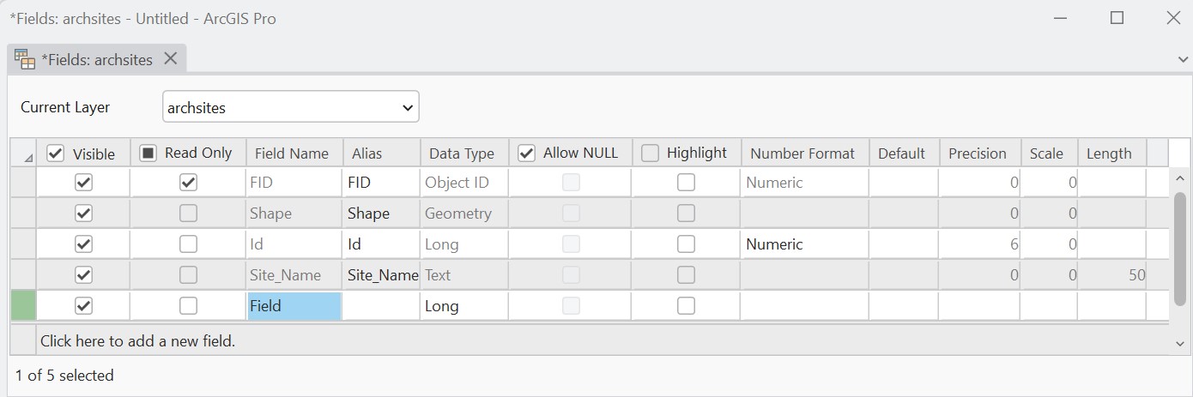This screenshot has width=1193, height=397.
Task: Click the fields table icon on the tab
Action: [24, 58]
